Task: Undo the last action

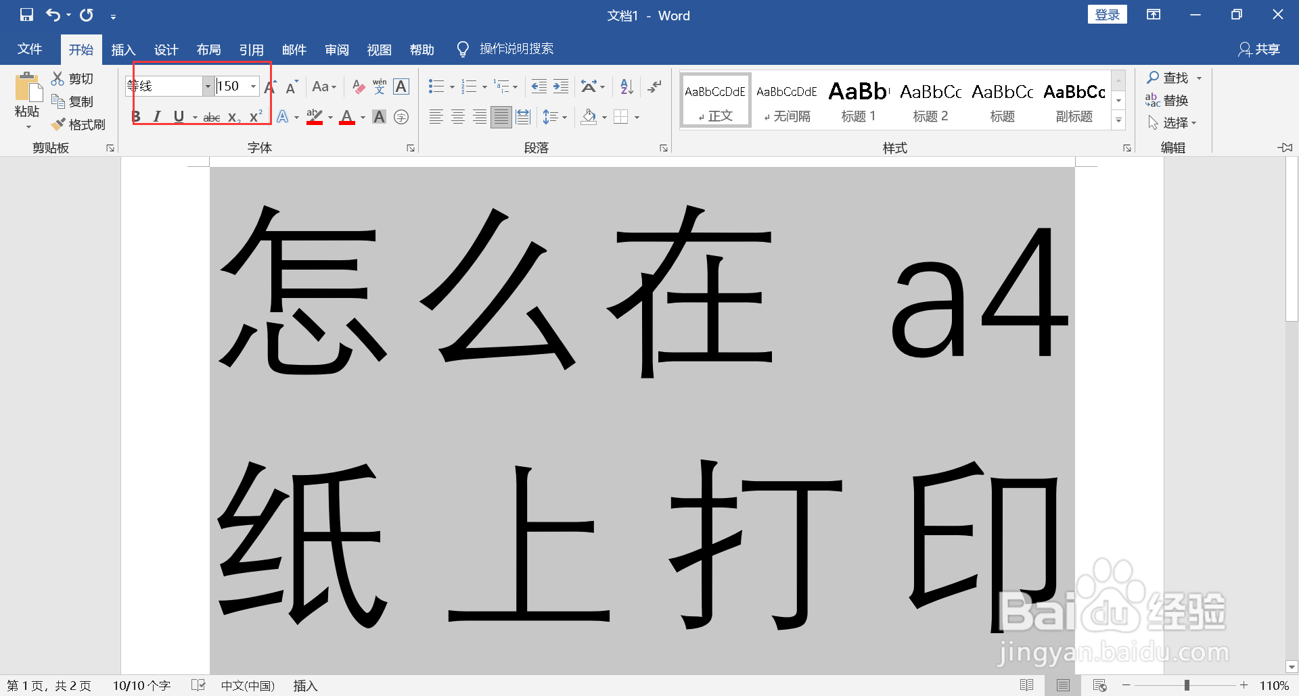Action: click(53, 15)
